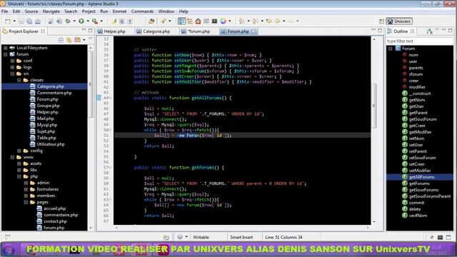This screenshot has width=457, height=257.
Task: Click the getAllForums method icon in Outline
Action: click(x=405, y=177)
